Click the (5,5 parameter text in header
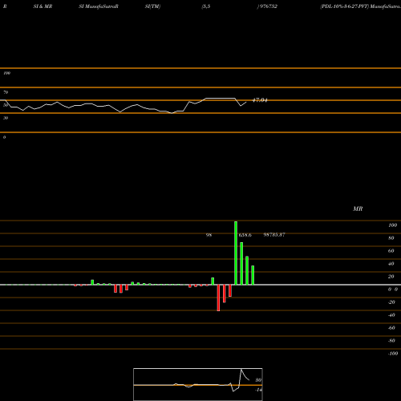Image resolution: width=401 pixels, height=401 pixels. pos(206,6)
